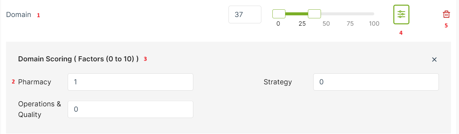459x134 pixels.
Task: Click the left slider handle at 0
Action: click(279, 14)
